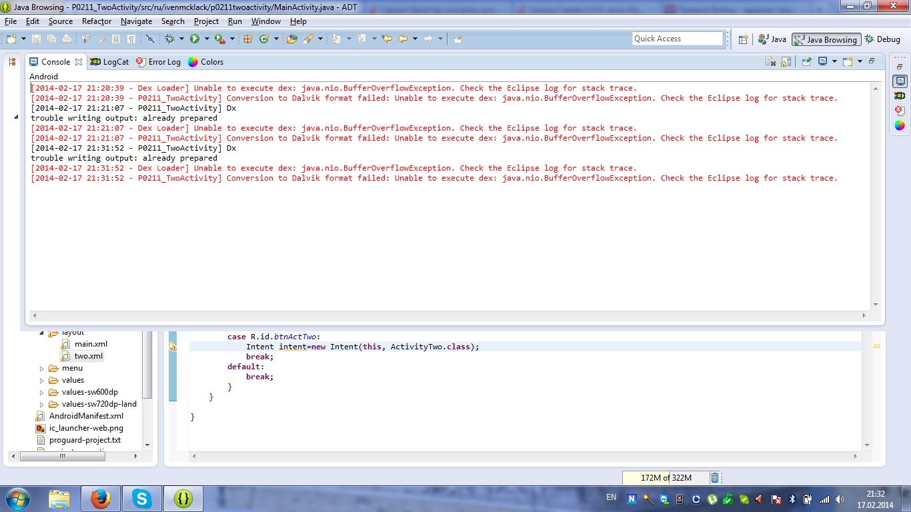The width and height of the screenshot is (911, 512).
Task: Click the Save All toolbar icon
Action: 51,39
